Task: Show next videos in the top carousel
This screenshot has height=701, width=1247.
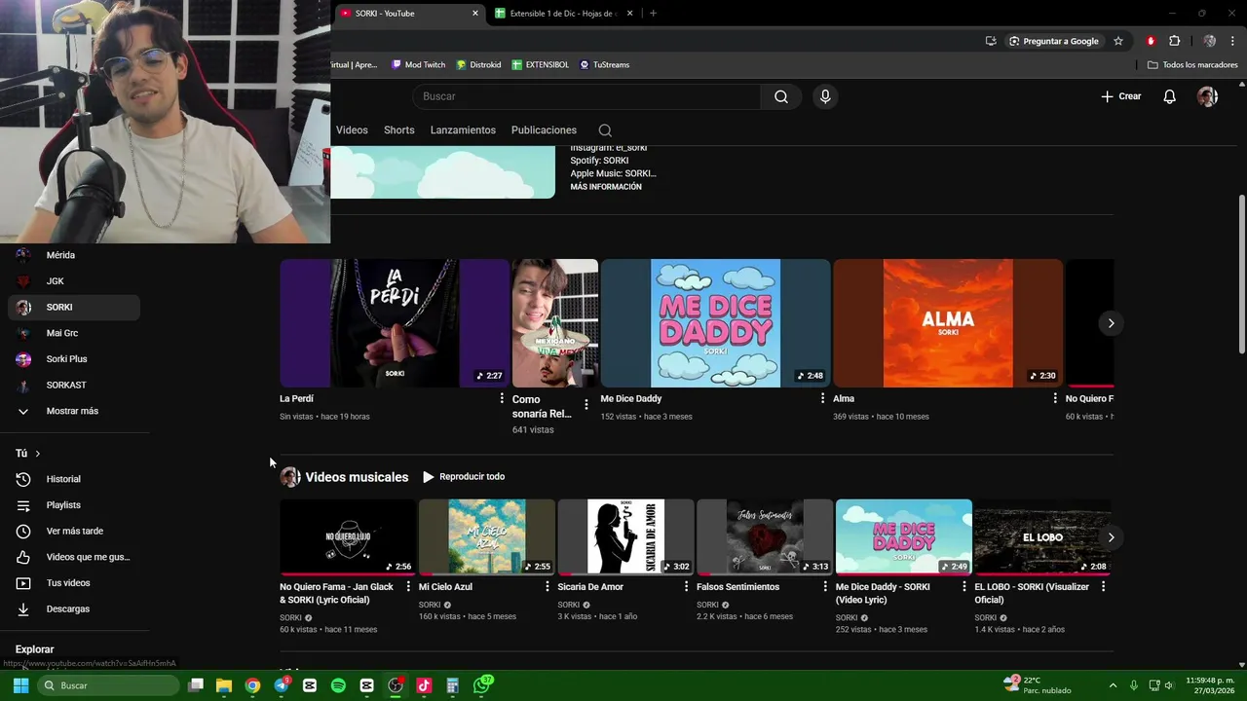Action: click(x=1111, y=323)
